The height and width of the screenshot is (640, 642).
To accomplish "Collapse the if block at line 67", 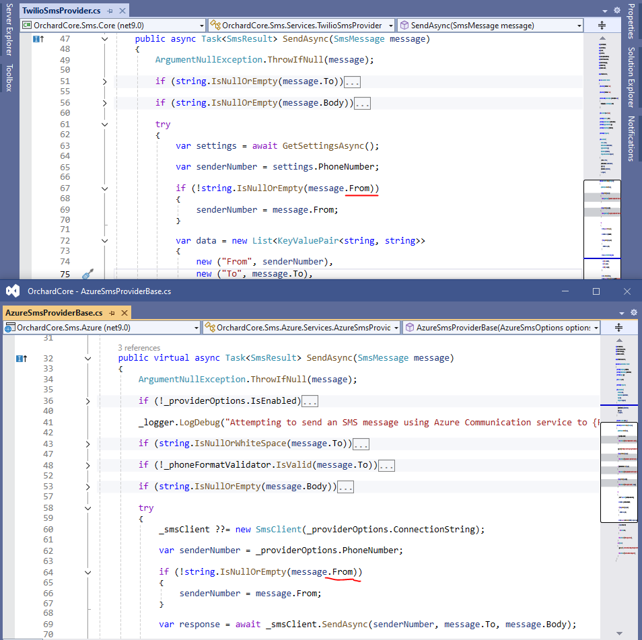I will coord(105,188).
